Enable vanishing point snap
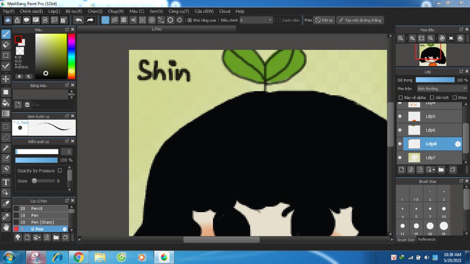This screenshot has height=264, width=470. click(x=133, y=20)
